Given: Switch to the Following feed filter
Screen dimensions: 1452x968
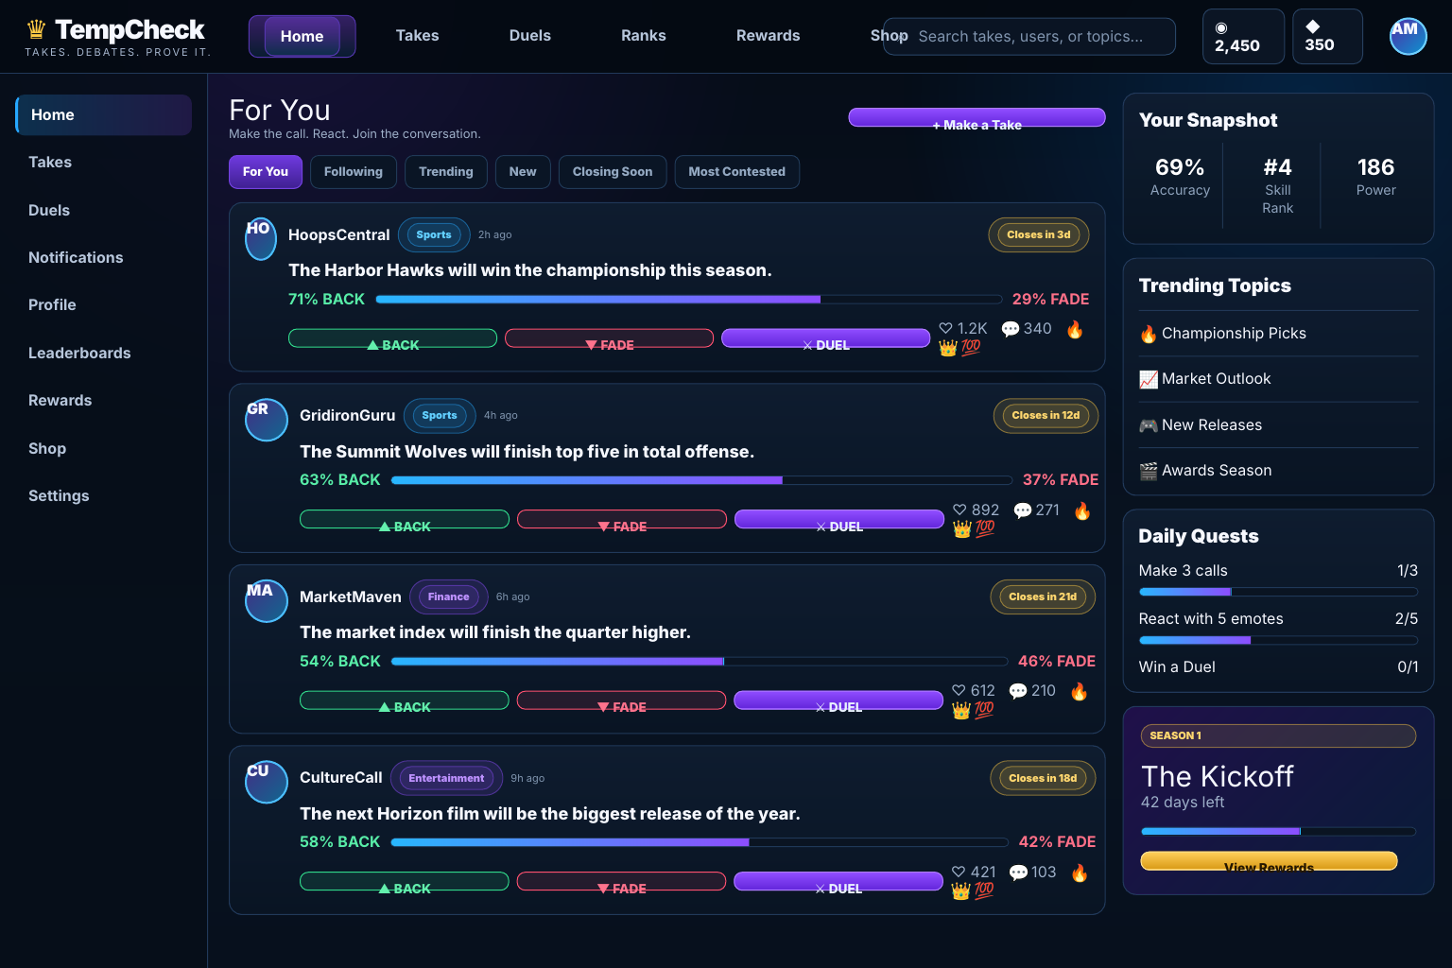Looking at the screenshot, I should [x=354, y=172].
